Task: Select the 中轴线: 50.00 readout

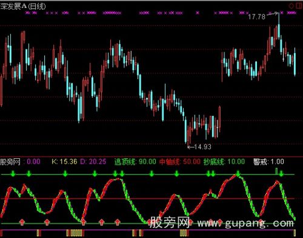Action: click(180, 161)
